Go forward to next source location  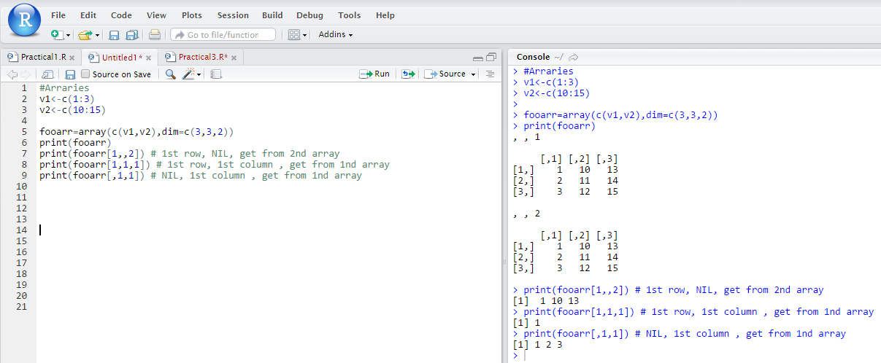pyautogui.click(x=26, y=74)
